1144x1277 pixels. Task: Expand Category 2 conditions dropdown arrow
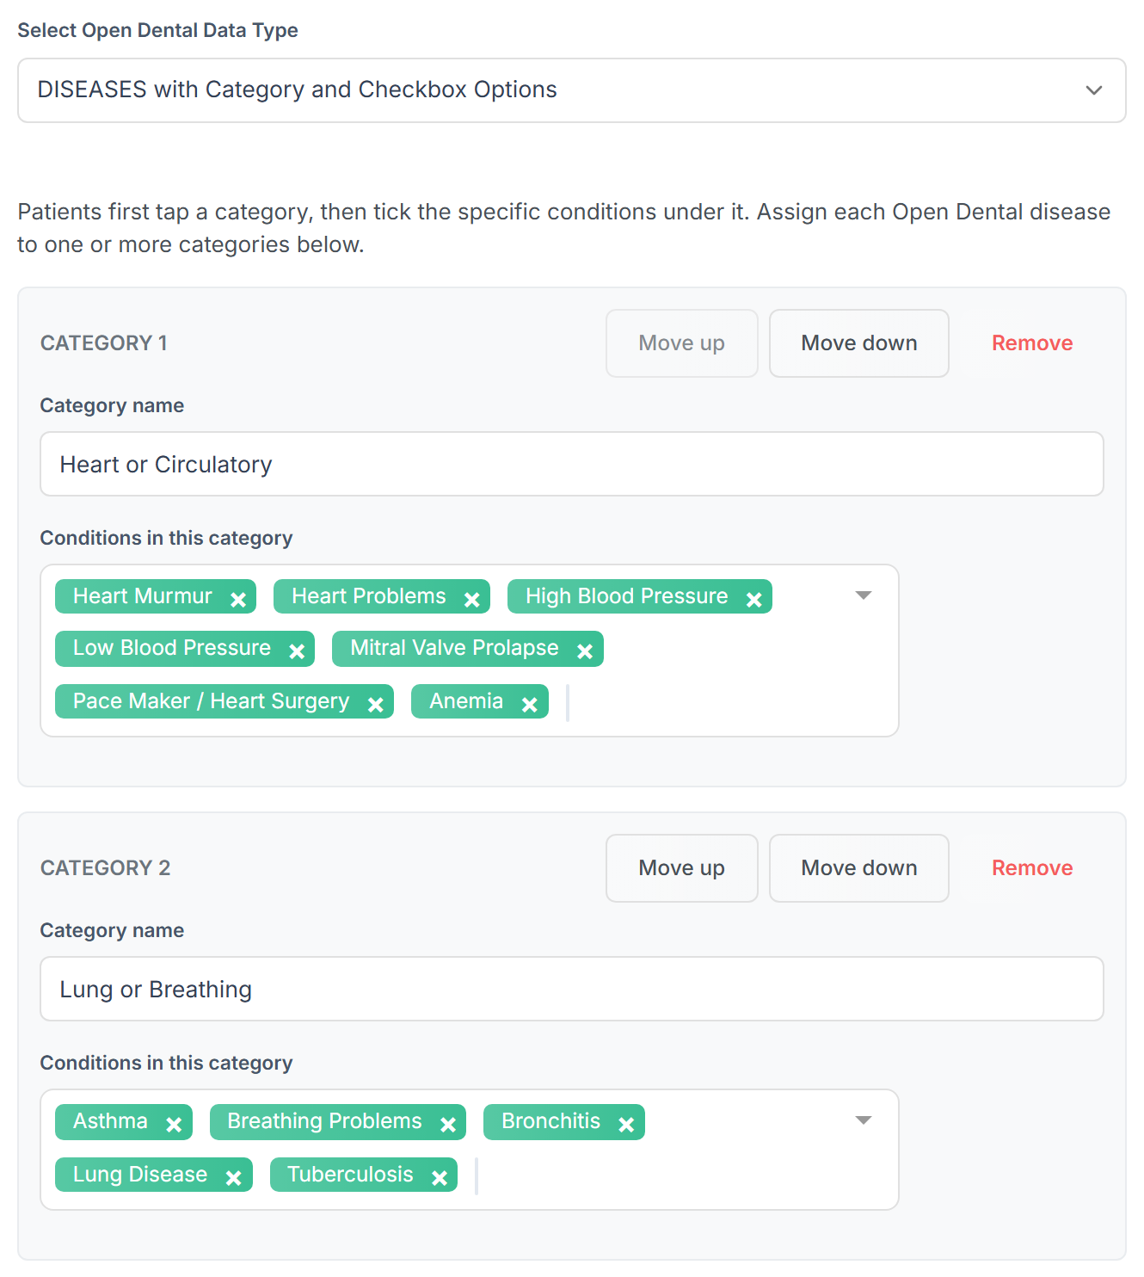(x=864, y=1120)
